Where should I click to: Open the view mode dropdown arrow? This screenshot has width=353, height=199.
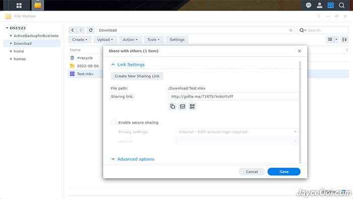click(336, 39)
